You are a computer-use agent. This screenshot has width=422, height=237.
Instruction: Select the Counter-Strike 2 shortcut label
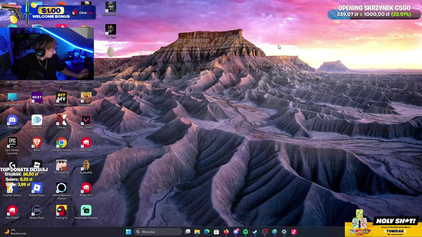tap(12, 195)
